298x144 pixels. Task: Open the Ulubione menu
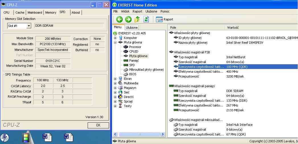coord(151,11)
